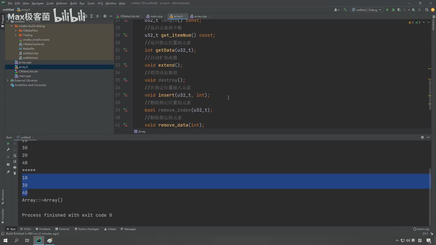Collapse the cmake-build-debug folder

point(12,26)
